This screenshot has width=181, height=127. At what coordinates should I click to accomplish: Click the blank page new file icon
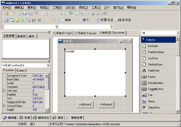(19, 14)
